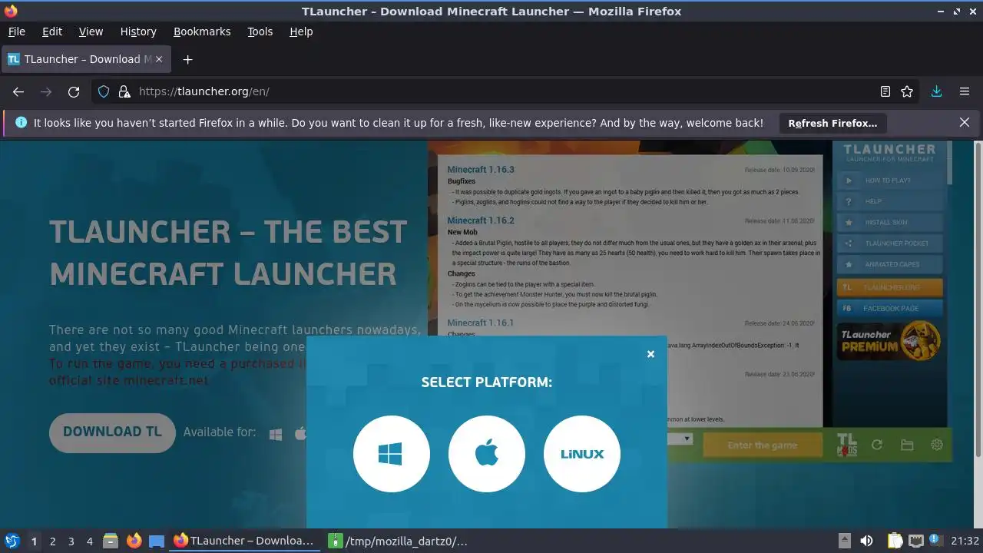Select the Linux platform option
This screenshot has height=553, width=983.
(582, 454)
